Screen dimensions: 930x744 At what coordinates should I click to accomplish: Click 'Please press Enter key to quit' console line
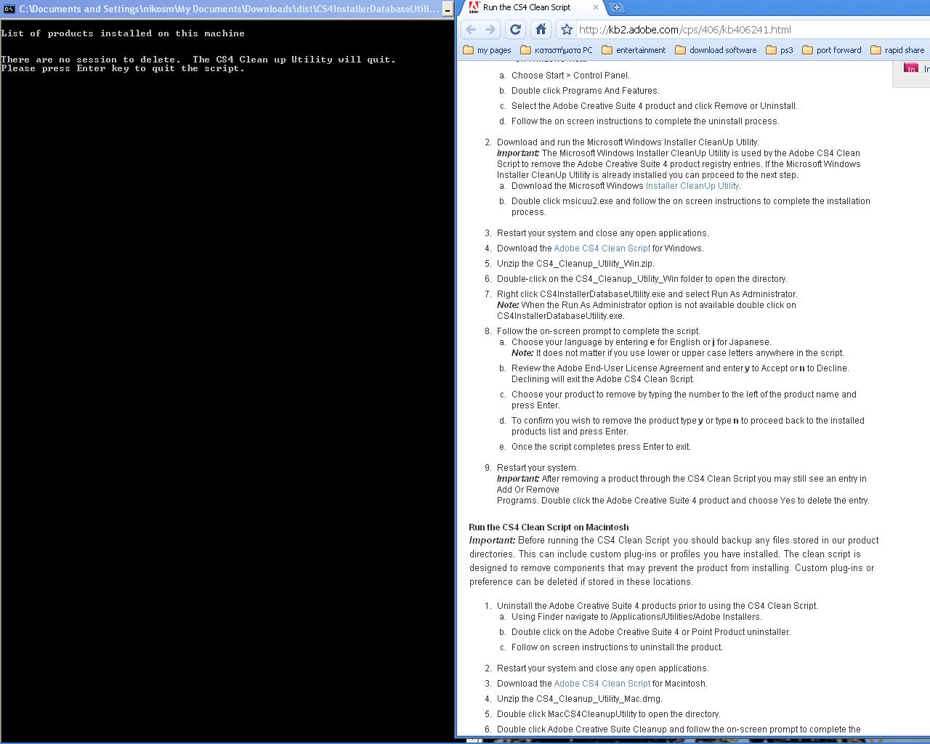click(x=123, y=68)
